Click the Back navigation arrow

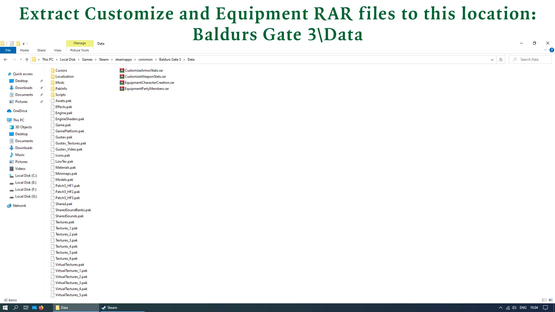(5, 60)
